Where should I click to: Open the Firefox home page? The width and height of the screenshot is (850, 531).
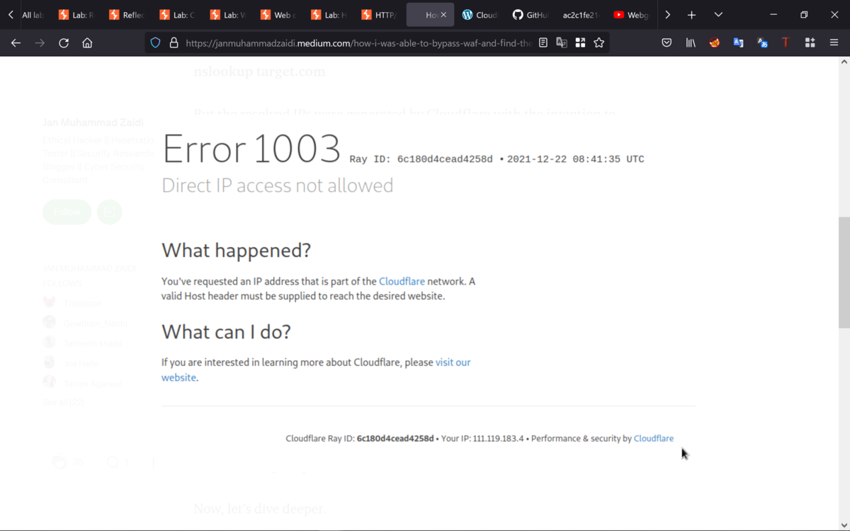click(x=87, y=43)
